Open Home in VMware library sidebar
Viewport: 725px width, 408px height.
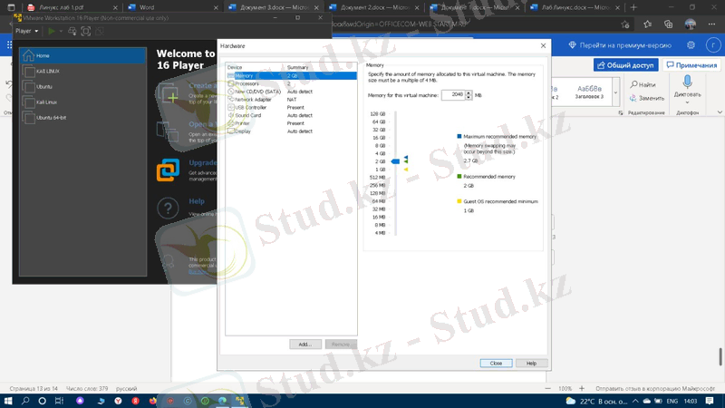(x=43, y=56)
